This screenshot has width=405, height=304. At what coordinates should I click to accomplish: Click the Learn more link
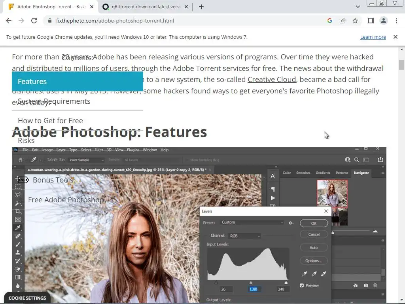[x=373, y=37]
